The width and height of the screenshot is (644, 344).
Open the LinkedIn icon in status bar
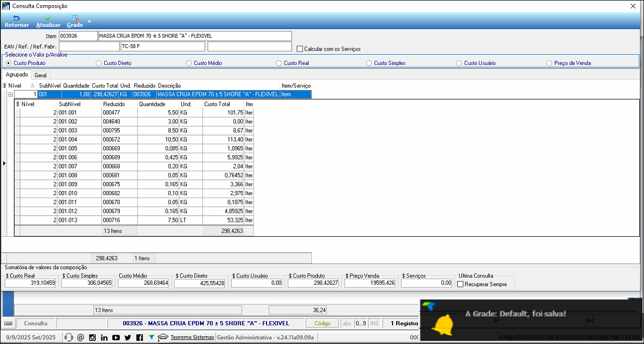point(104,337)
